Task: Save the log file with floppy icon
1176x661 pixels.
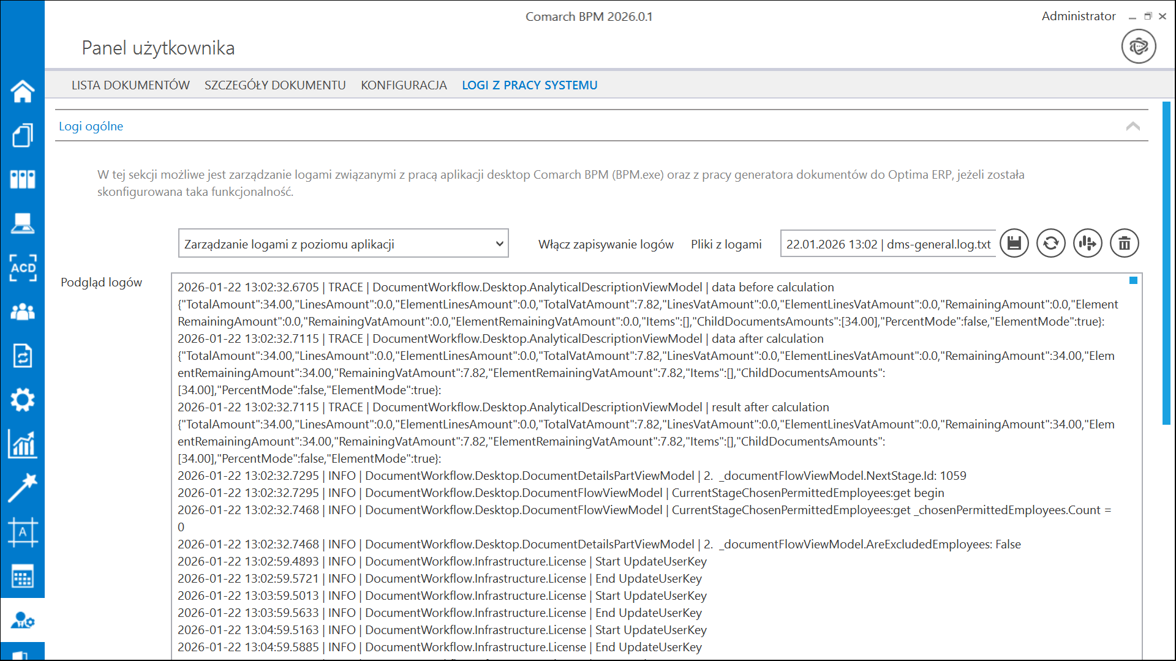Action: point(1014,244)
